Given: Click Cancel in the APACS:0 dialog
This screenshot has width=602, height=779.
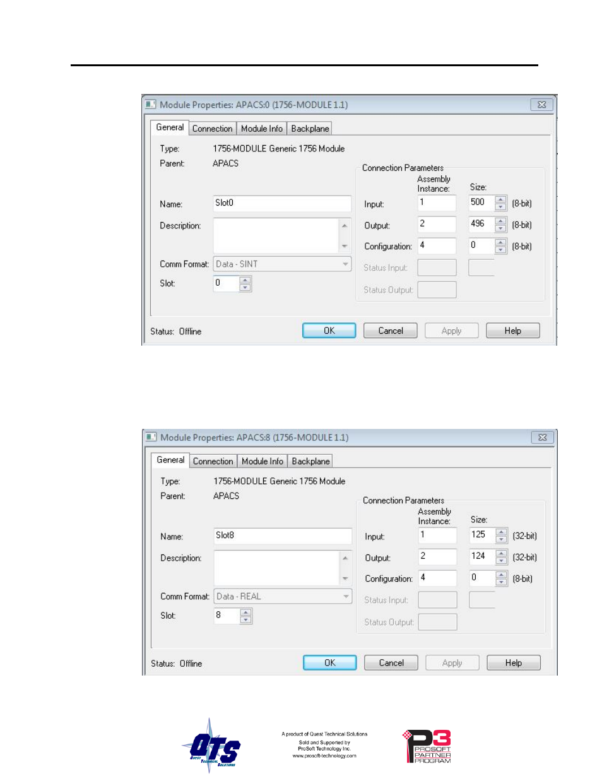Looking at the screenshot, I should point(391,331).
